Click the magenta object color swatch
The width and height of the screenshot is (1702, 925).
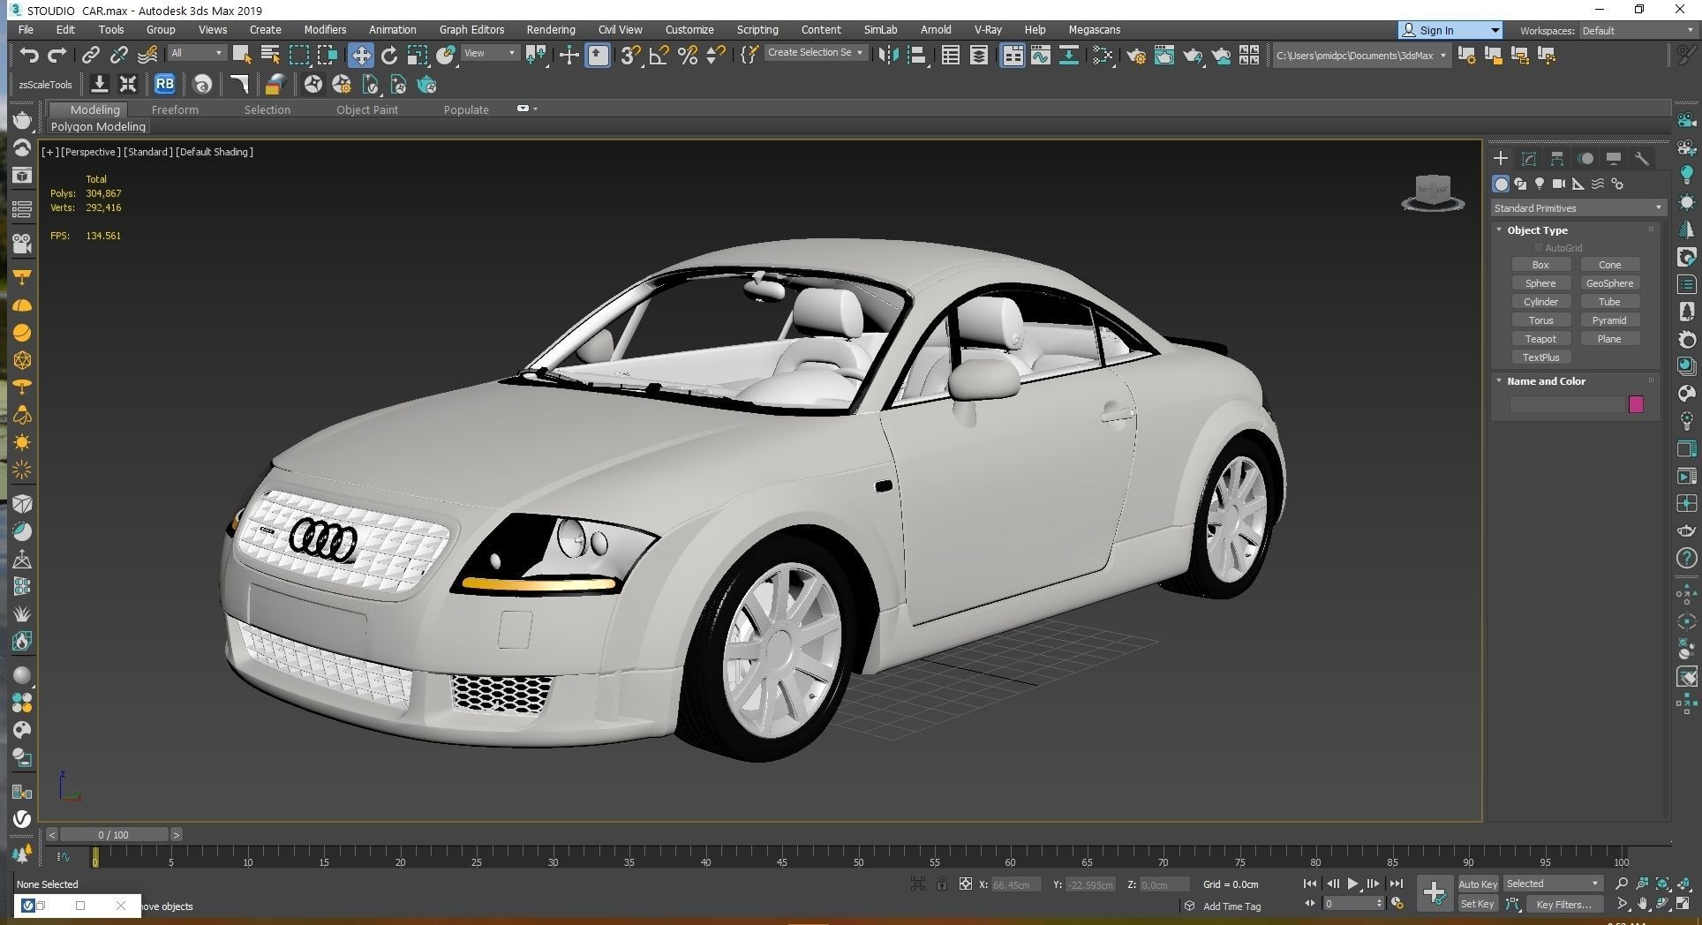[1636, 404]
